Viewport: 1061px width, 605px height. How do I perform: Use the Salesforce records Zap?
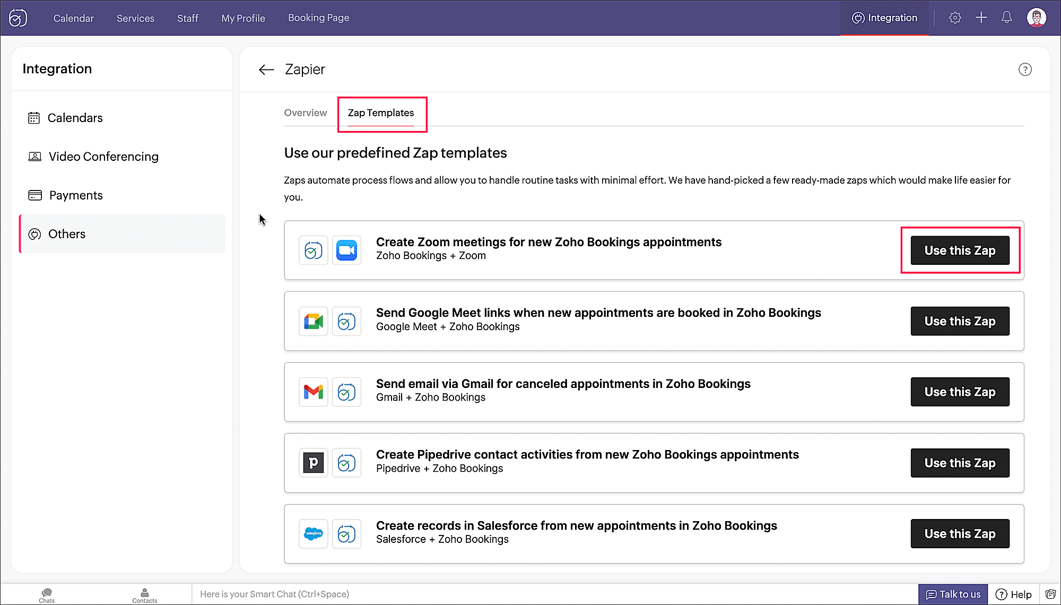pyautogui.click(x=960, y=533)
